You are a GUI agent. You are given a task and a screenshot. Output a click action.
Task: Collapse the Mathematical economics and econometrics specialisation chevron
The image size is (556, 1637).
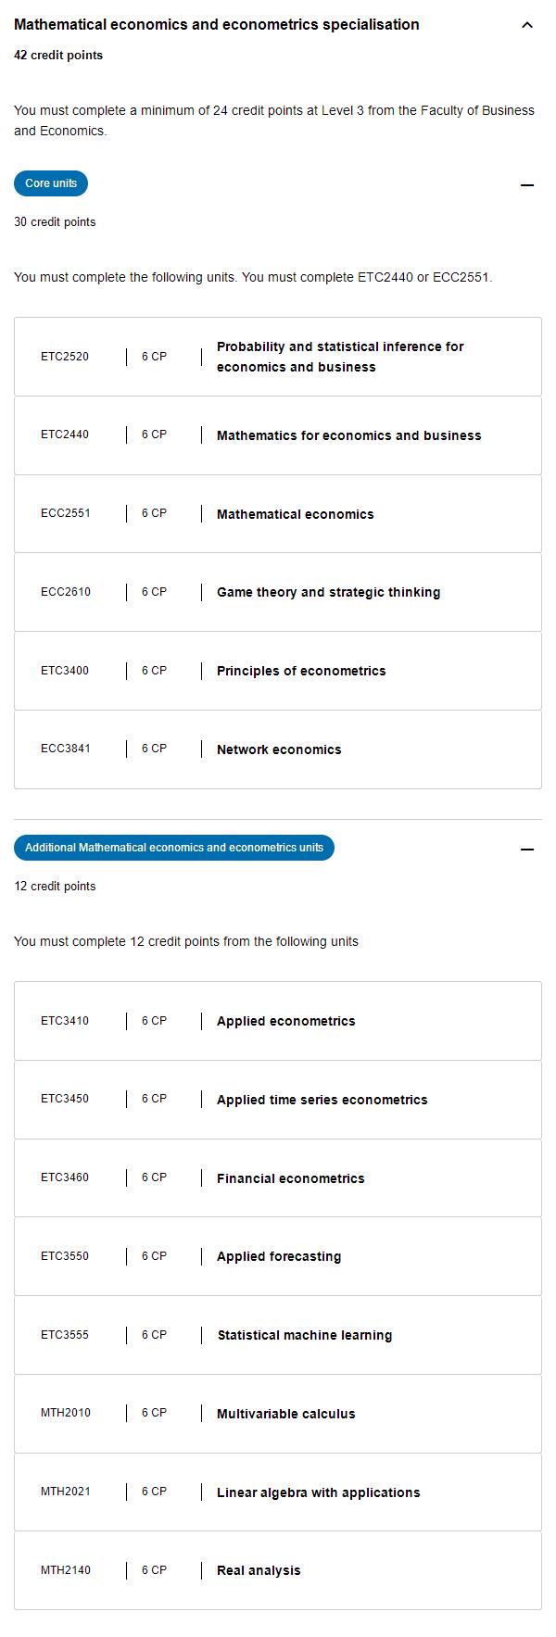[x=527, y=25]
